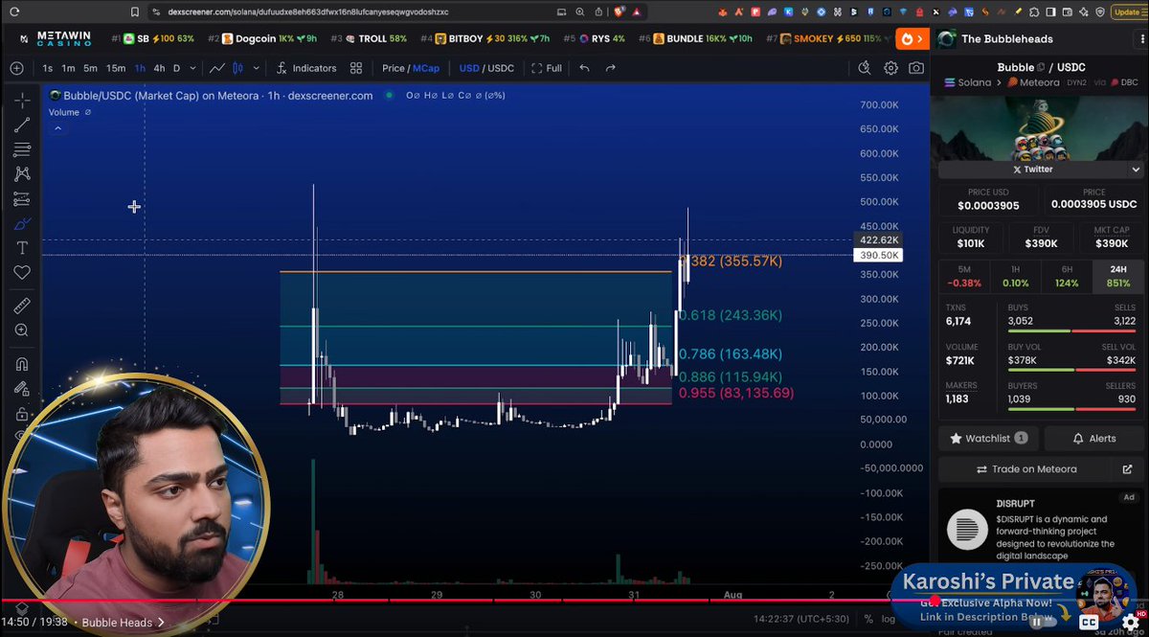Open the Indicators dialog
The height and width of the screenshot is (637, 1149).
[306, 68]
